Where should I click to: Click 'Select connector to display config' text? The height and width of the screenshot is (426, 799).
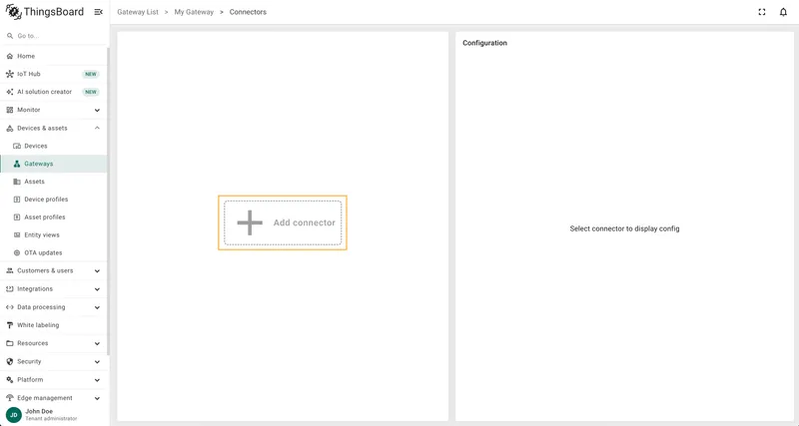point(624,228)
